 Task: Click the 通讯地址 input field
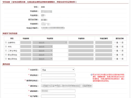coord(67,86)
